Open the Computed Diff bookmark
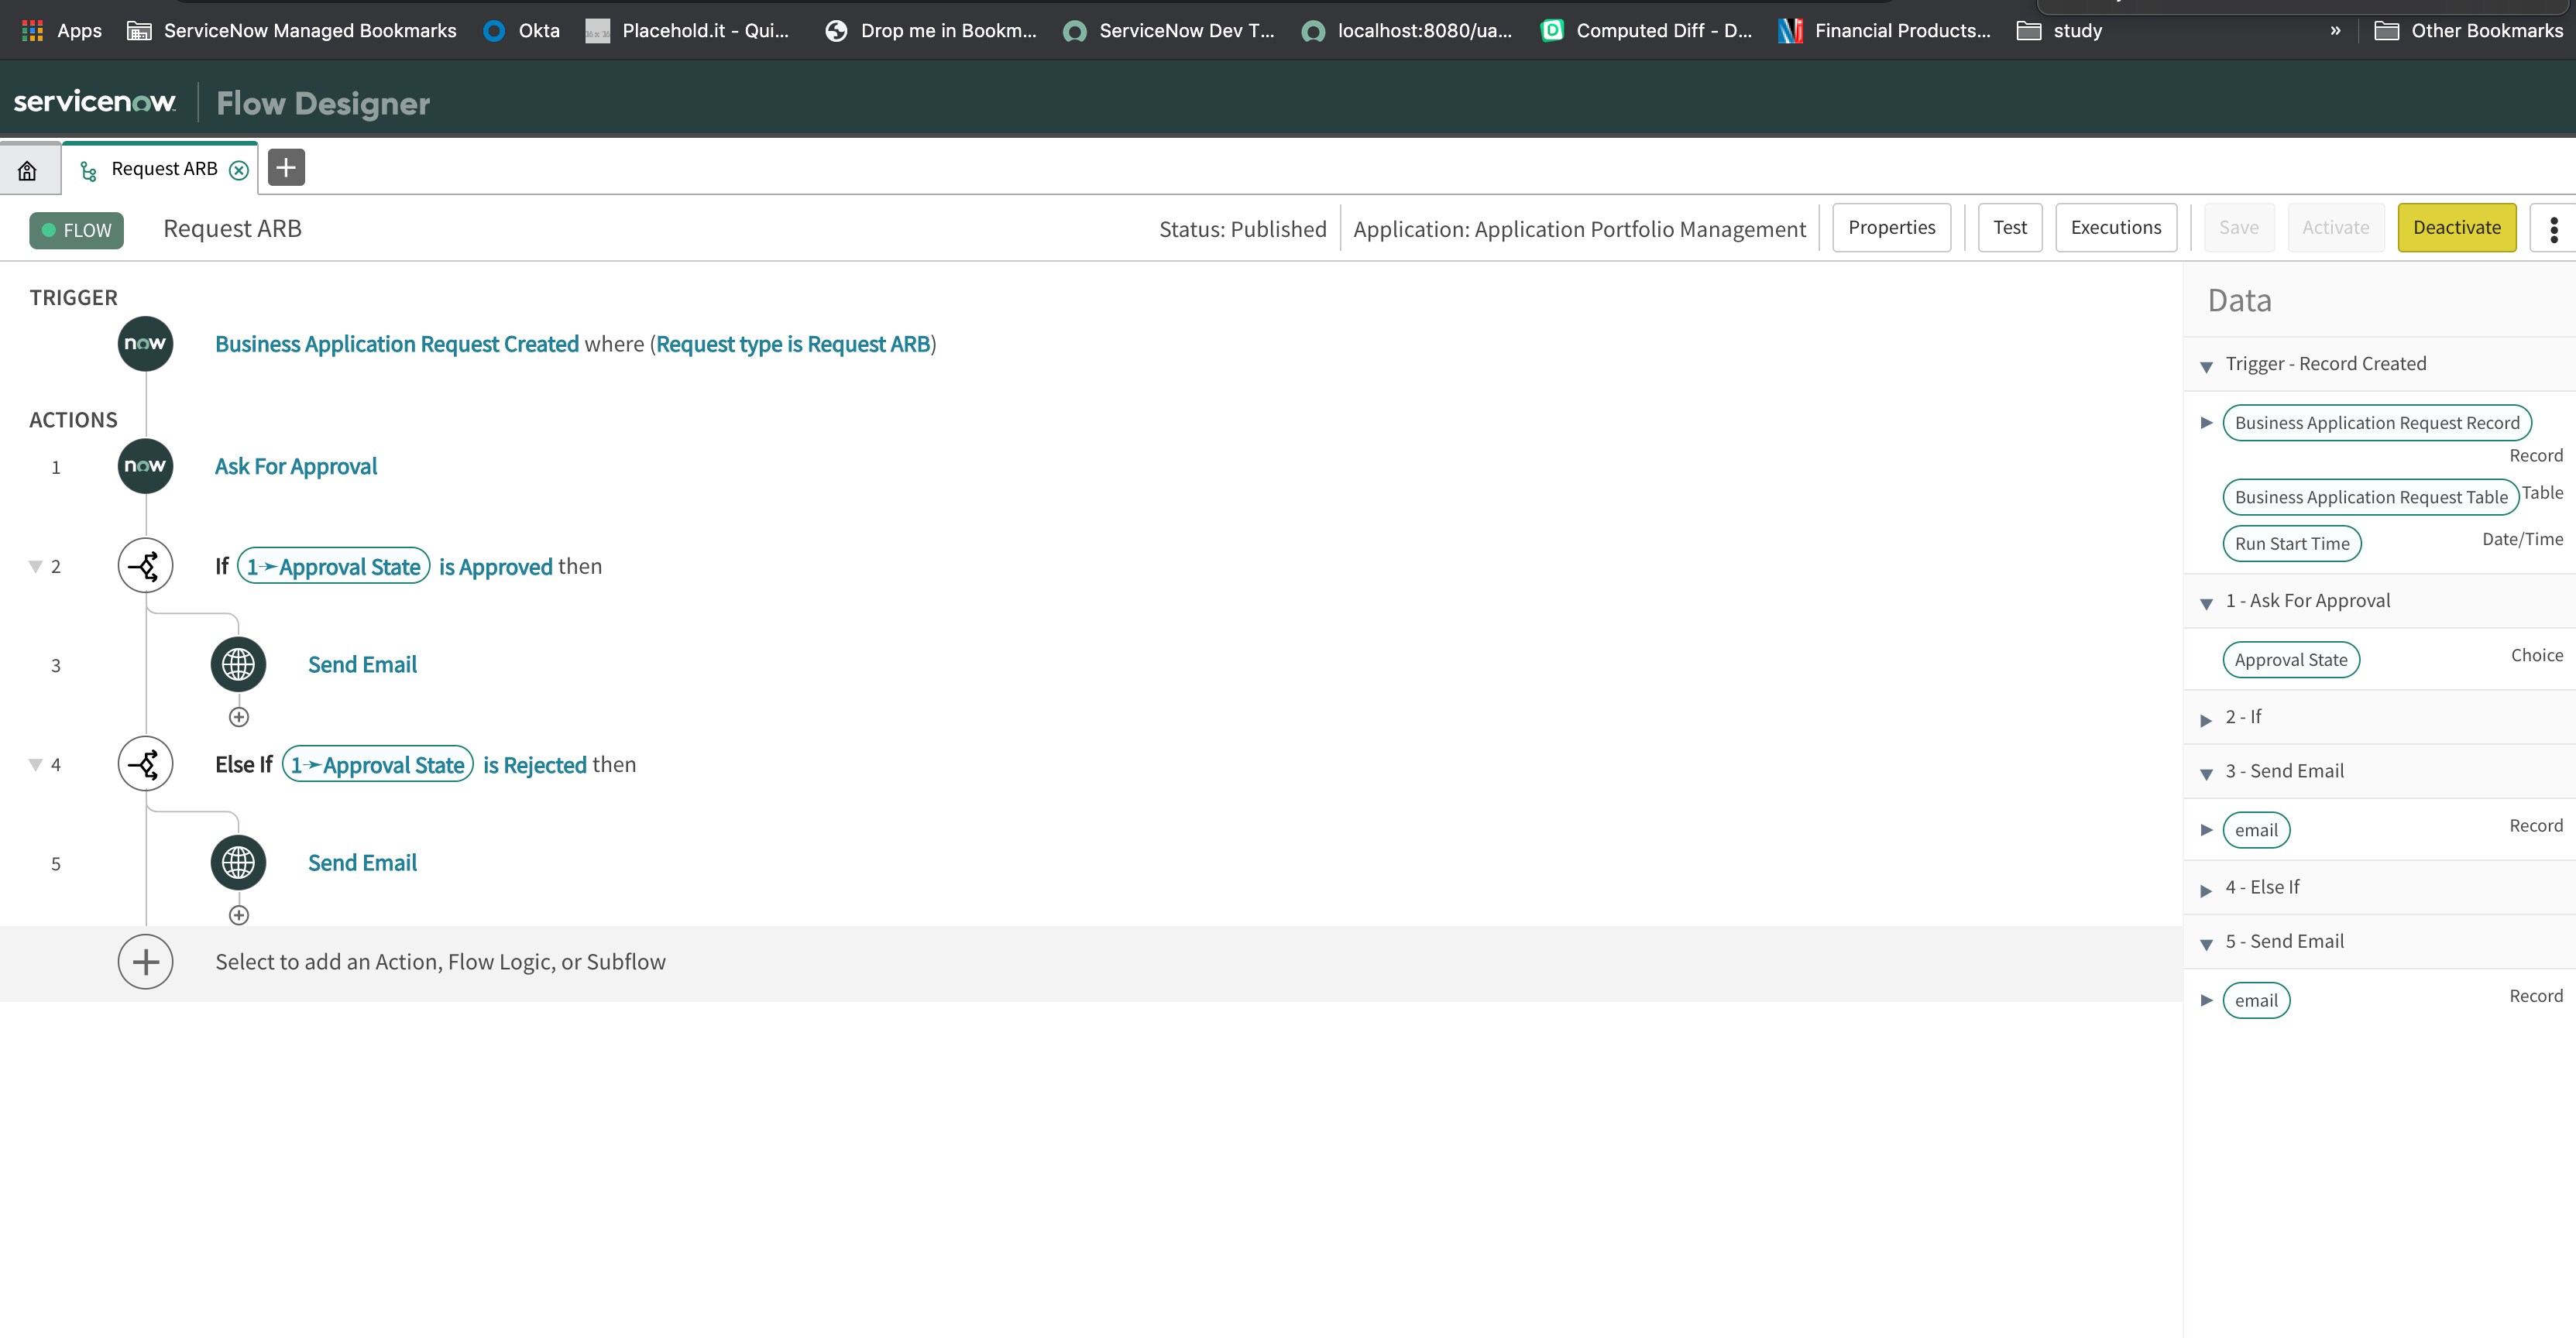2576x1338 pixels. (x=1646, y=31)
